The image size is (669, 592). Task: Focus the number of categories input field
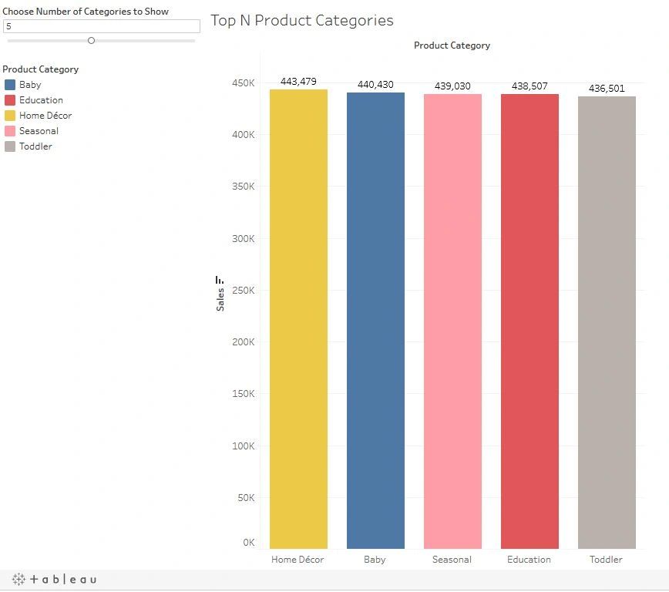click(101, 26)
